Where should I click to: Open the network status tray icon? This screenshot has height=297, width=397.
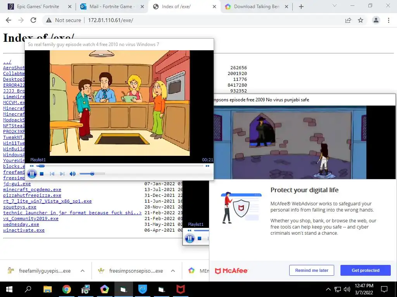tap(338, 289)
